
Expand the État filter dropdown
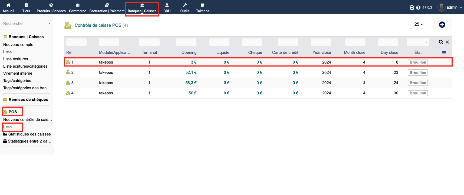[x=418, y=42]
